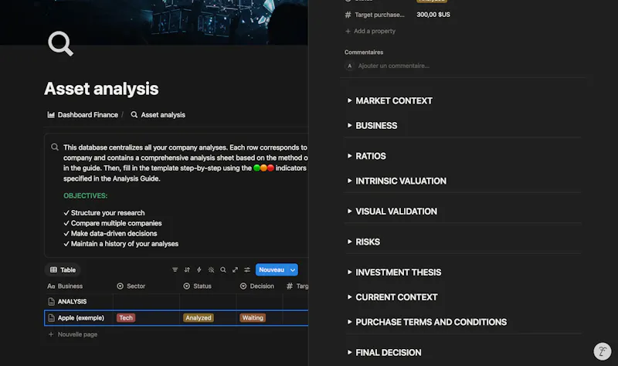Open the ANALYSIS row

pos(72,302)
